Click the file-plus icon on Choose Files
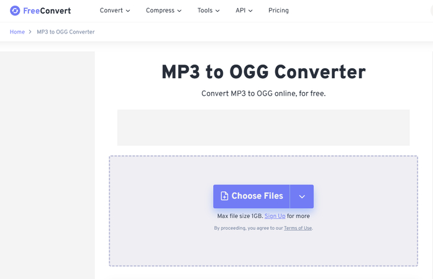This screenshot has height=279, width=433. 224,196
